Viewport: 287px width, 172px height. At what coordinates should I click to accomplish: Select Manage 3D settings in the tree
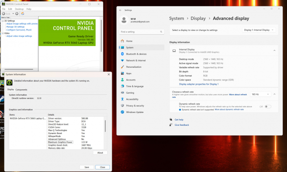(15, 27)
